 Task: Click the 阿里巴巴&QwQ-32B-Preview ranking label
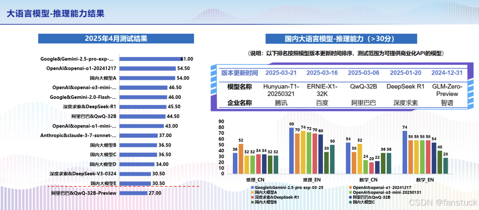click(x=84, y=193)
